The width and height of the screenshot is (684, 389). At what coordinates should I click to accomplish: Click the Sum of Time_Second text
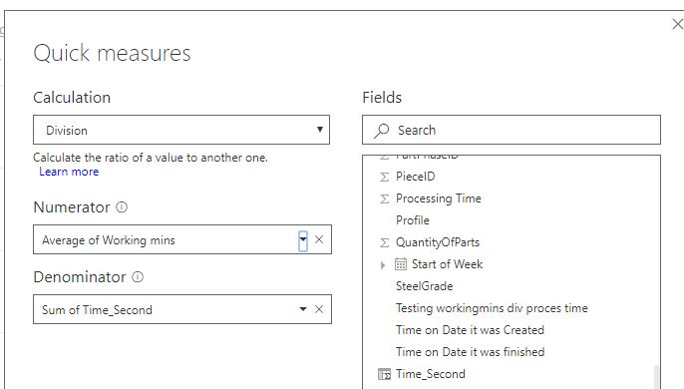click(x=97, y=310)
